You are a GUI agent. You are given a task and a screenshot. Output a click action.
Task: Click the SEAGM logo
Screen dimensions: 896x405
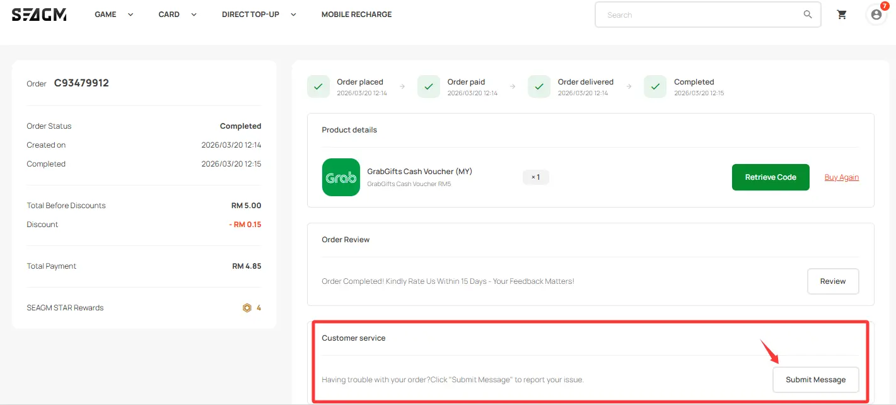(x=39, y=15)
